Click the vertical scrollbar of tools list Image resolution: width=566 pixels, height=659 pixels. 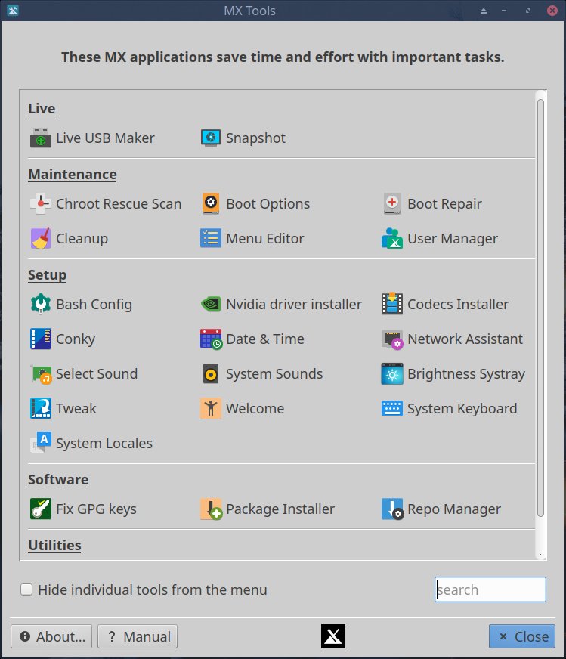[x=540, y=302]
